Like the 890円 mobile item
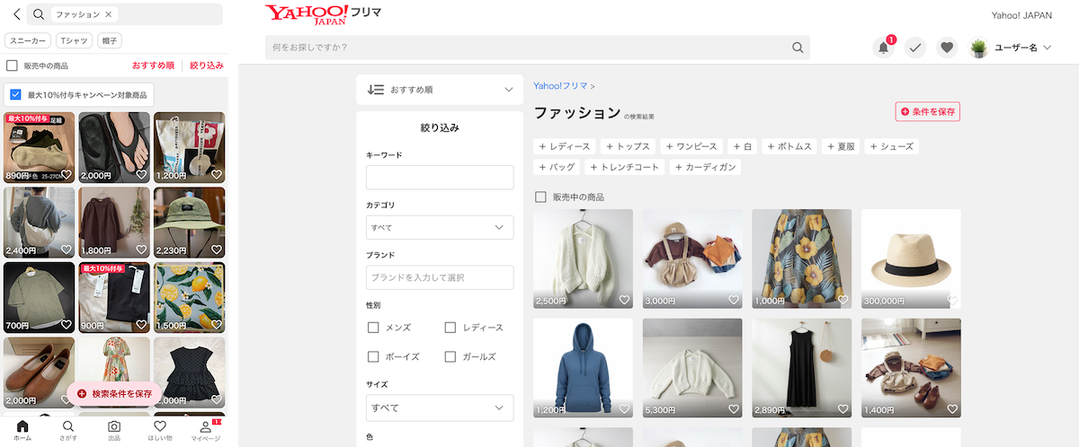 [x=66, y=175]
